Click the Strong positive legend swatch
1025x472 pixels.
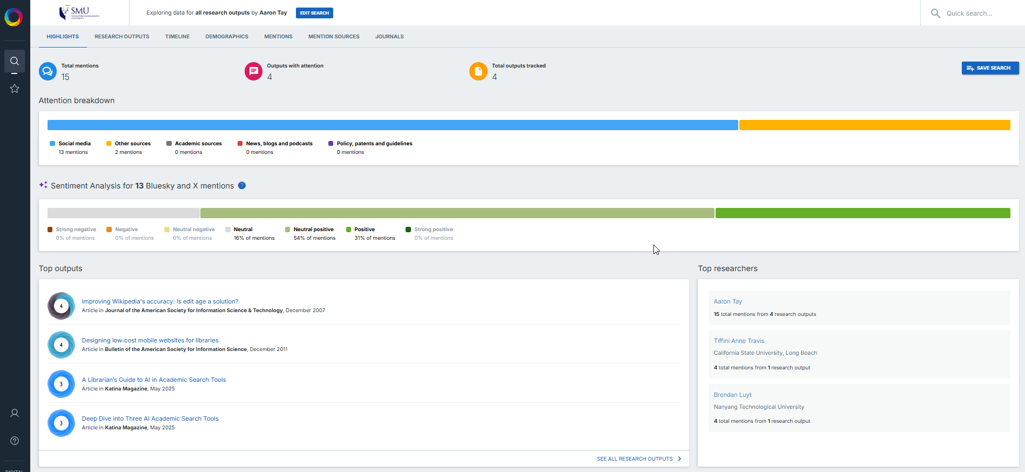(x=408, y=230)
